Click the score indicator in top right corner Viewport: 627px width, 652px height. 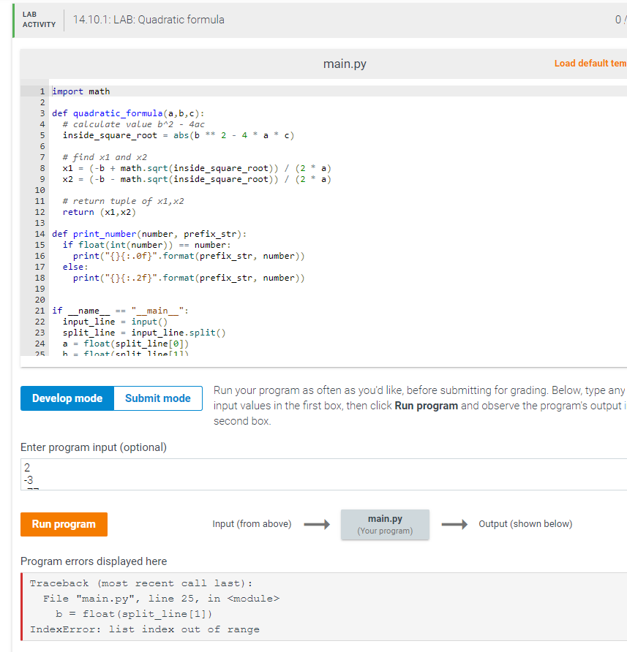[619, 20]
